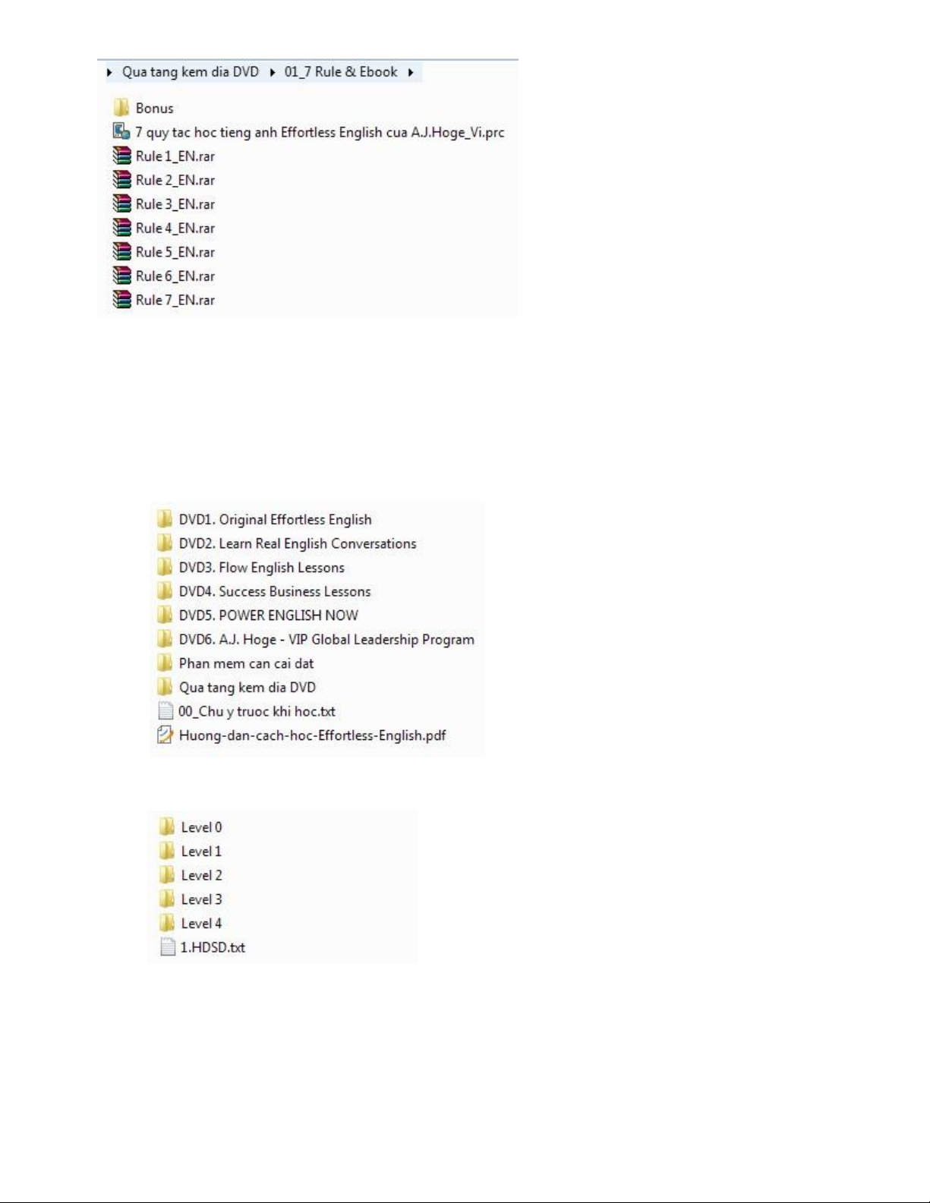
Task: Open the Level 0 folder icon
Action: click(x=167, y=827)
